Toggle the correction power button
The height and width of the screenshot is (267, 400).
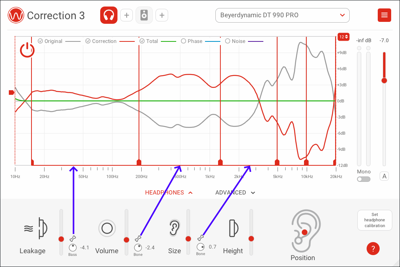(x=27, y=50)
